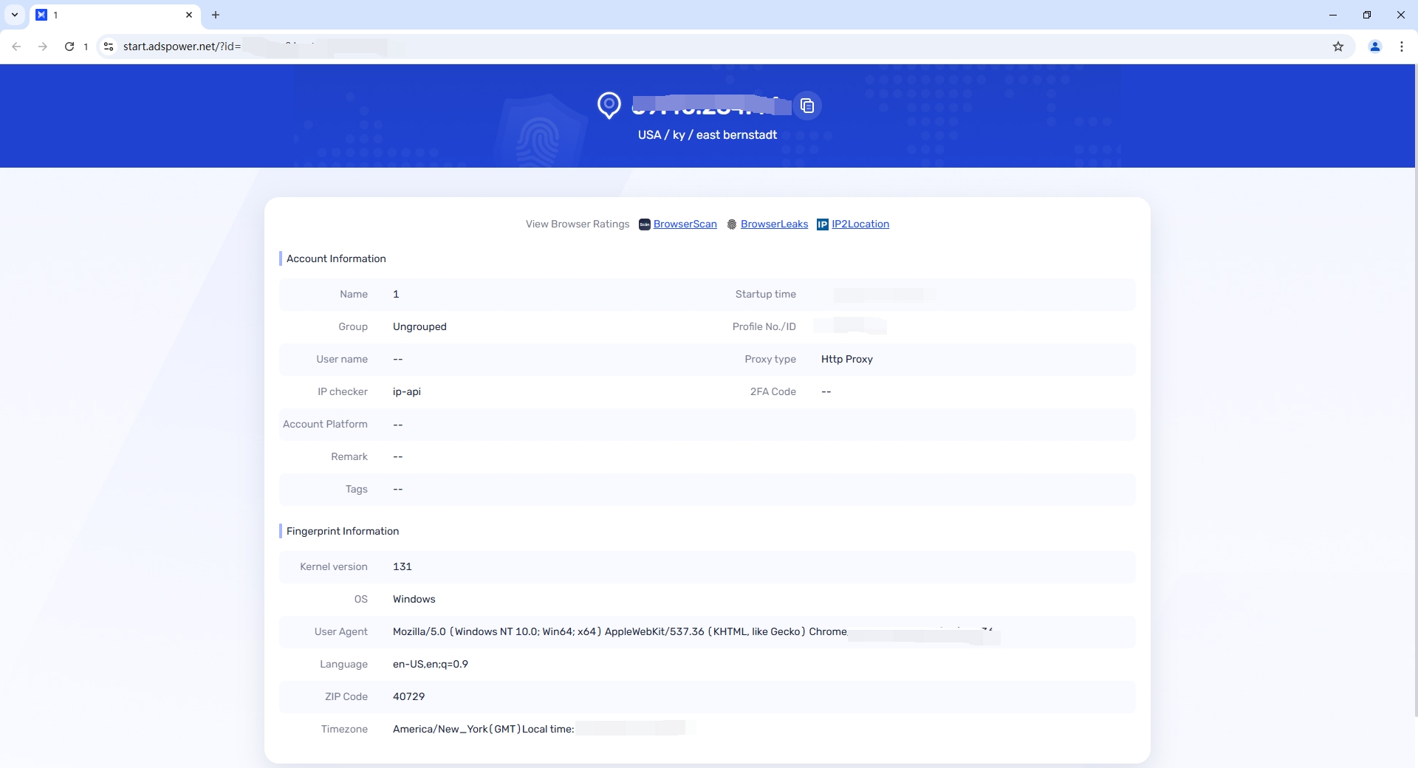Viewport: 1418px width, 768px height.
Task: Select the OS value Windows
Action: point(414,600)
